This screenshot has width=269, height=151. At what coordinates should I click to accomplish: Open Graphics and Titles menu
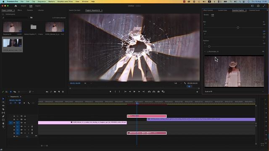coord(65,1)
